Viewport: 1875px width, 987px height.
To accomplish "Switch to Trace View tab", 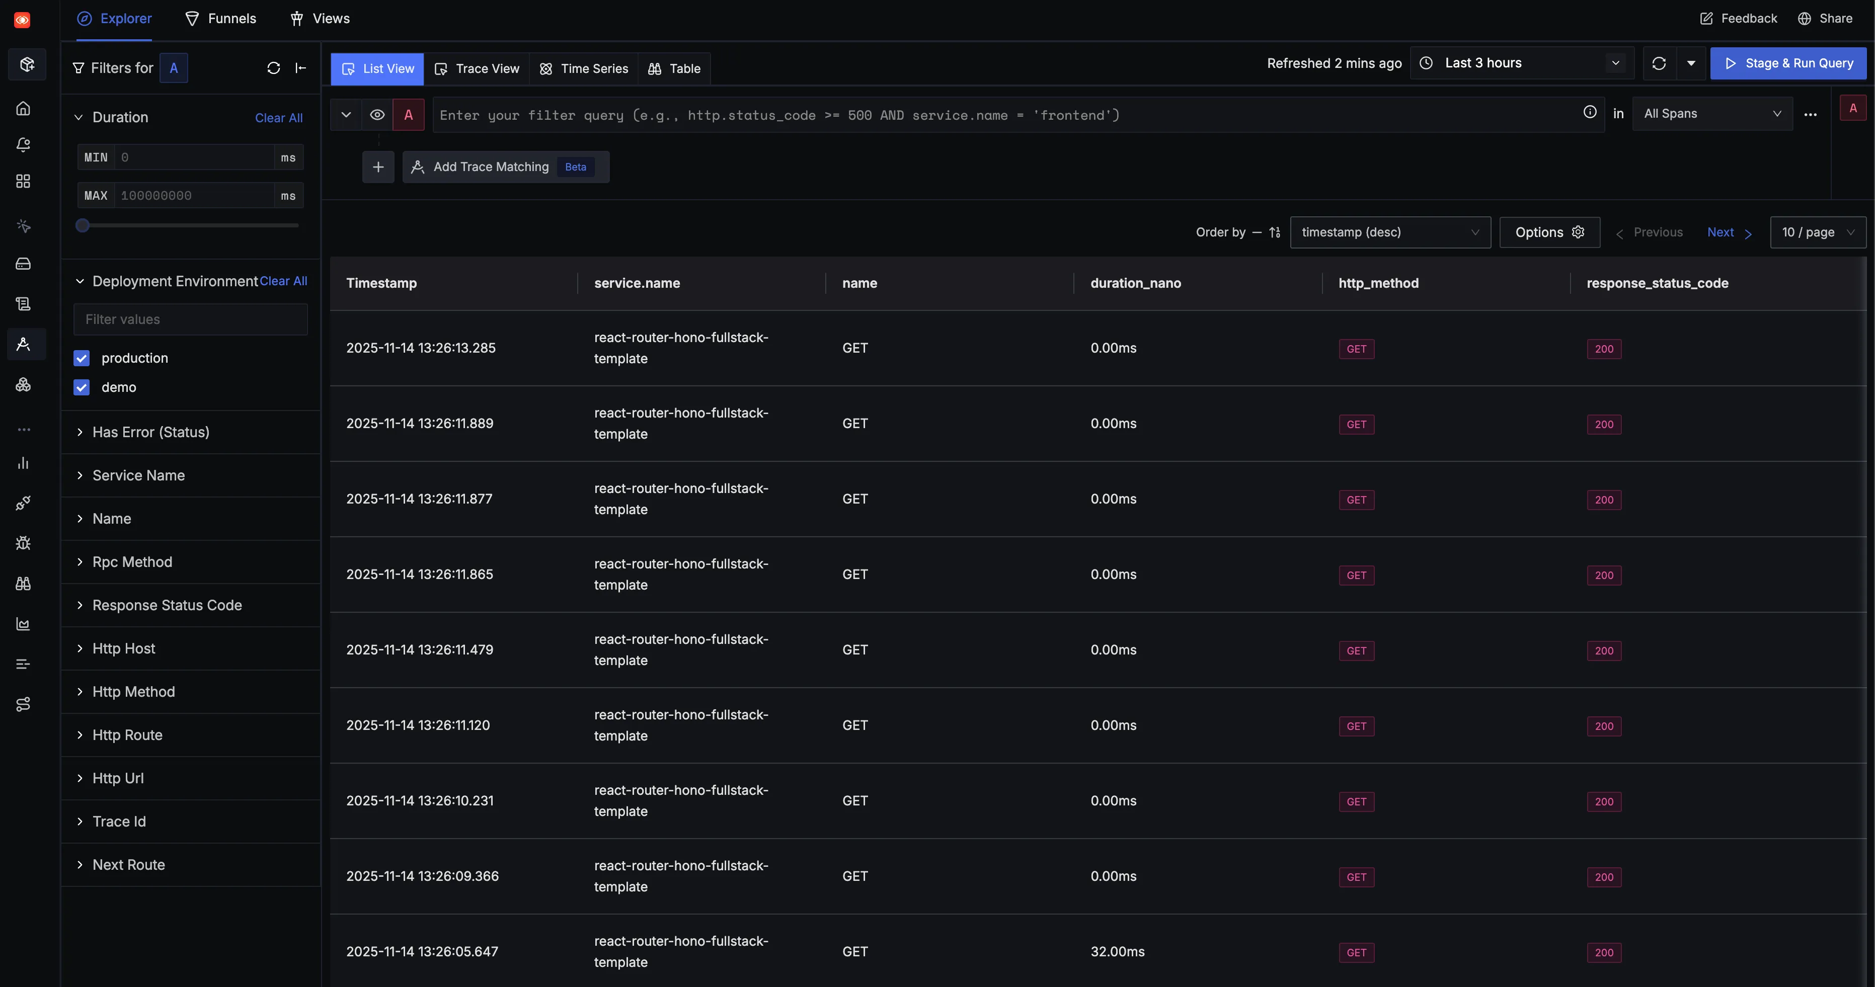I will click(x=477, y=68).
